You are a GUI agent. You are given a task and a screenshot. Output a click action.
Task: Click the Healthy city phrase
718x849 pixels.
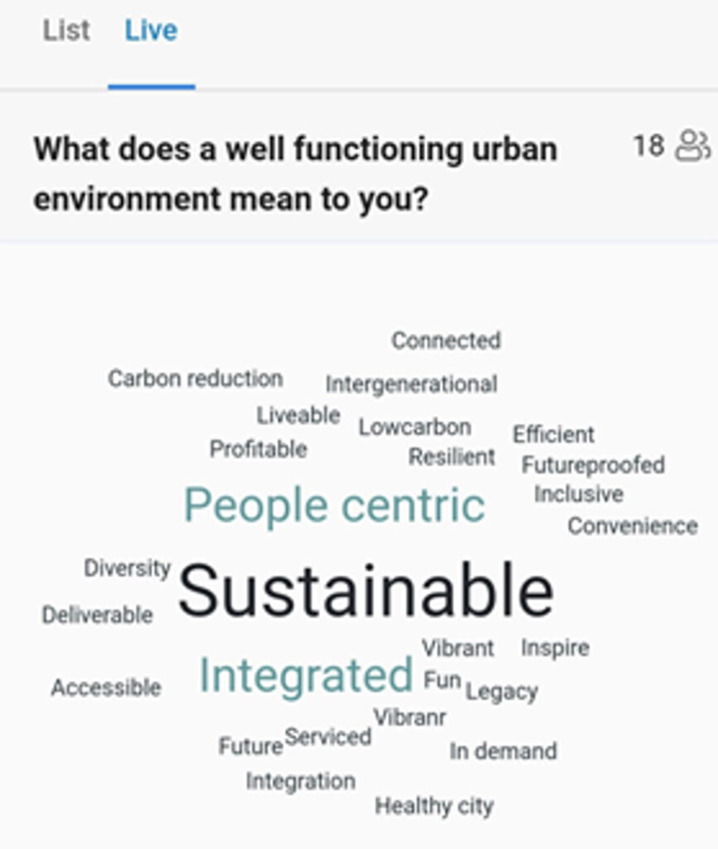434,806
